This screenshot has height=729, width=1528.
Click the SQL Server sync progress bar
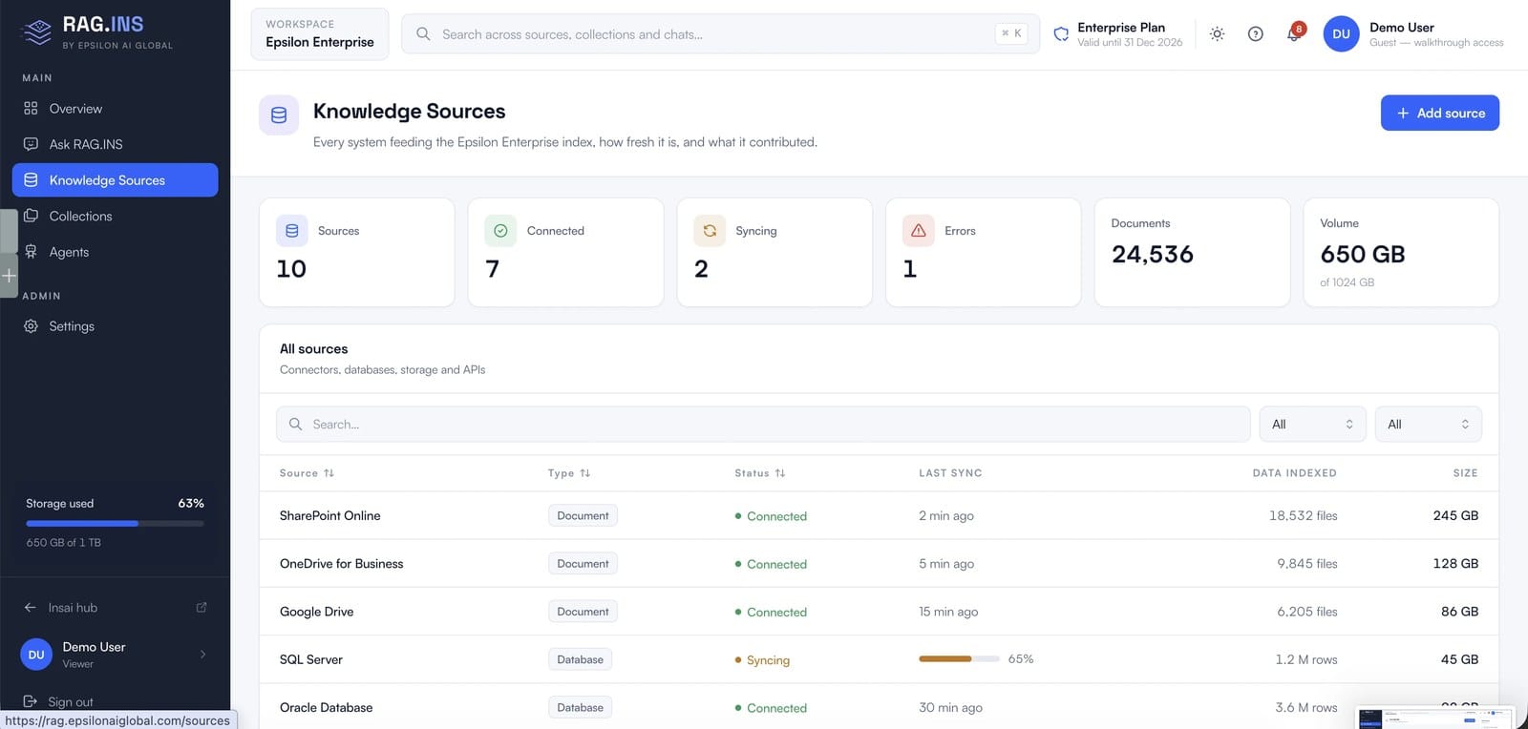[959, 659]
